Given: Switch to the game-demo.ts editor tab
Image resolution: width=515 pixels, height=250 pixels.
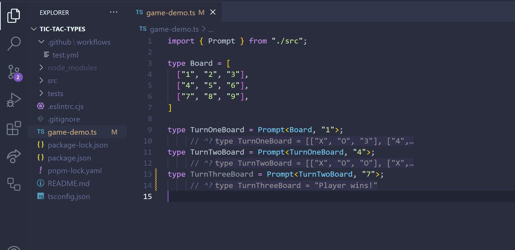Looking at the screenshot, I should pos(175,12).
